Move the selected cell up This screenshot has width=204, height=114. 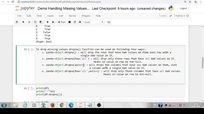point(47,22)
